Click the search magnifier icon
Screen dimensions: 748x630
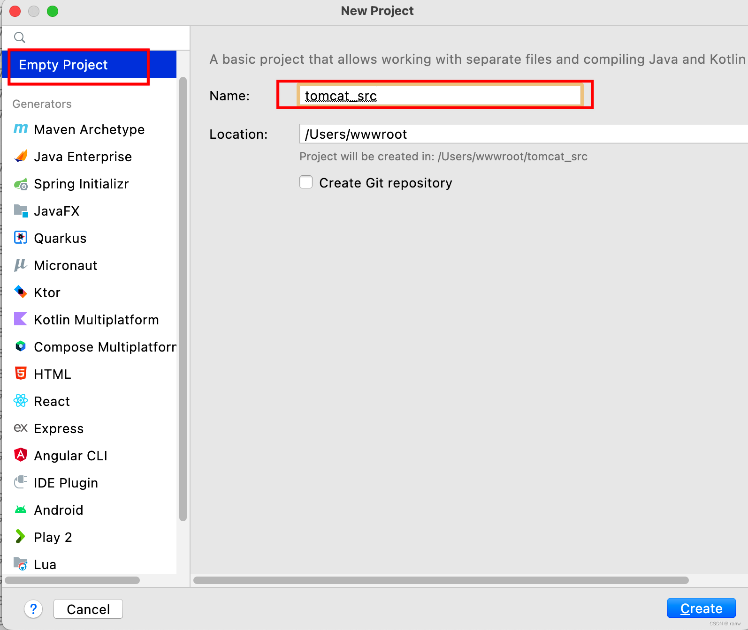tap(20, 37)
